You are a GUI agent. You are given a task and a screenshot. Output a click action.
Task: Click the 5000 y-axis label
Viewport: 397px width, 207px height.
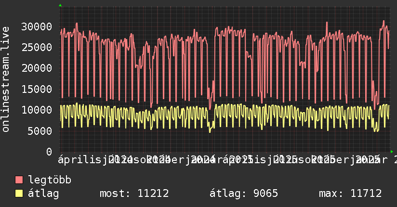(41, 131)
